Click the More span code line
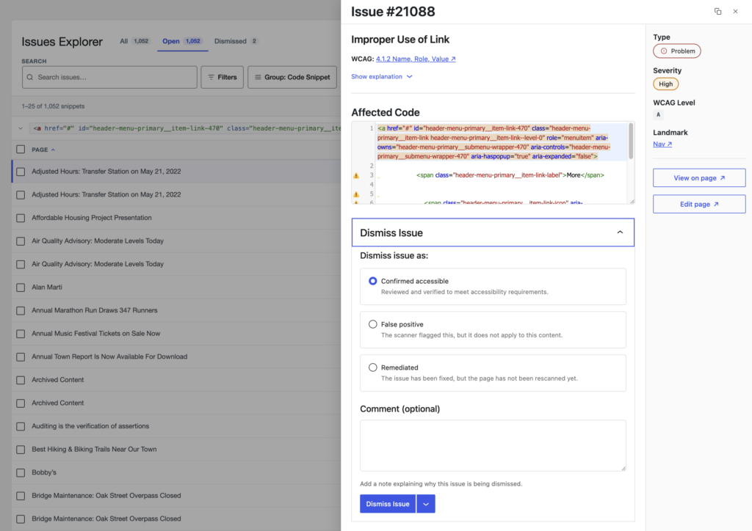752x531 pixels. pyautogui.click(x=510, y=175)
